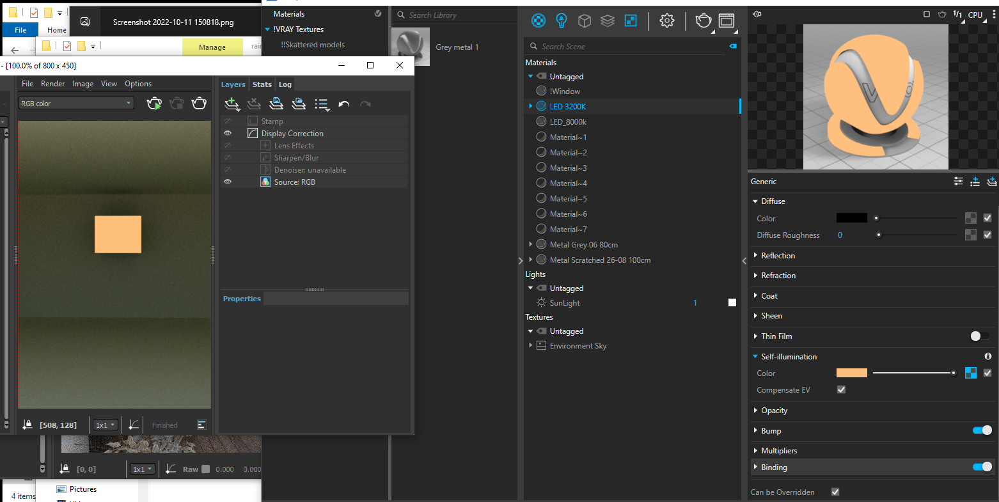Click the Save layer preset icon
This screenshot has height=502, width=999.
[x=276, y=104]
